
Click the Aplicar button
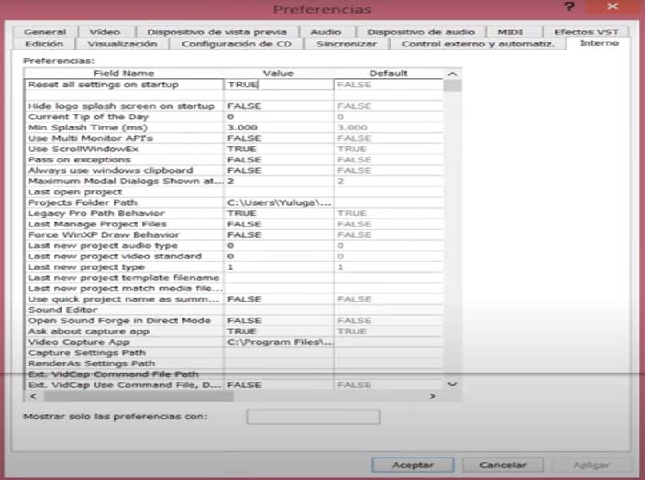click(x=591, y=465)
